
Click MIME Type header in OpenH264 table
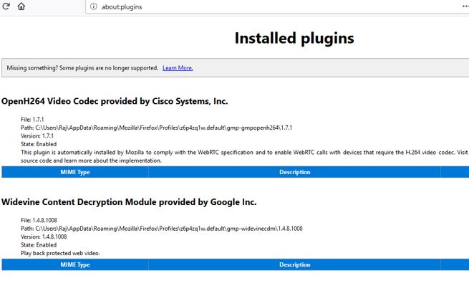click(75, 172)
